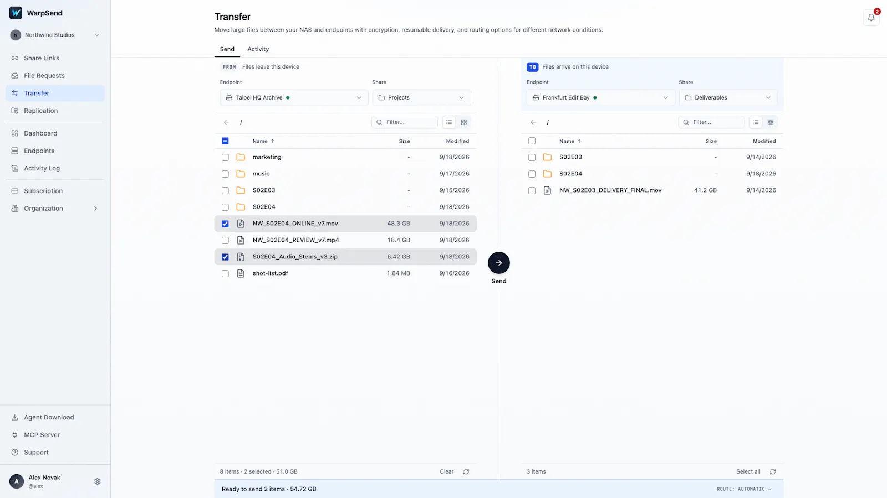The height and width of the screenshot is (498, 887).
Task: Open Alex Novak user profile
Action: click(44, 481)
